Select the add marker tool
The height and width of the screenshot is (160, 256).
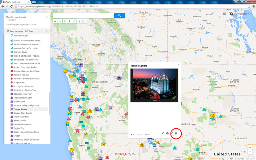(69, 21)
